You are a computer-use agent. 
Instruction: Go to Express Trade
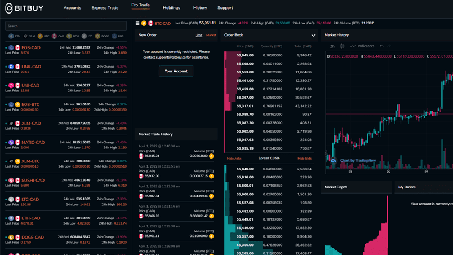105,8
